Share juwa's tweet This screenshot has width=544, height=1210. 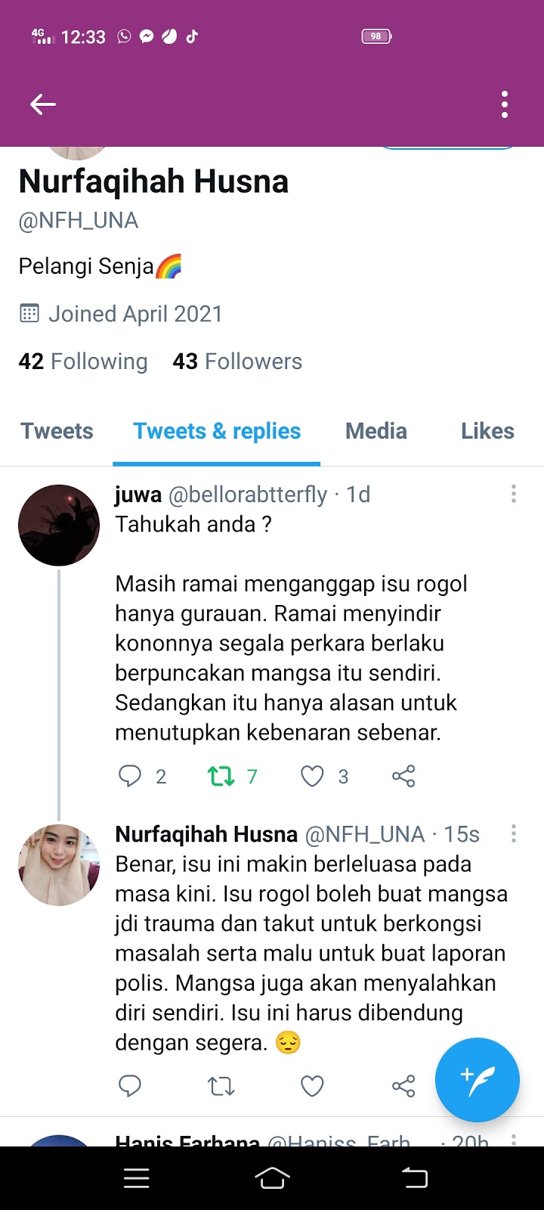[x=403, y=776]
